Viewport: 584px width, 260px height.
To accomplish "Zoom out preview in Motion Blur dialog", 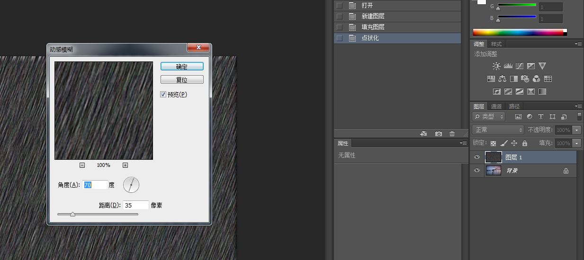I will pos(82,165).
